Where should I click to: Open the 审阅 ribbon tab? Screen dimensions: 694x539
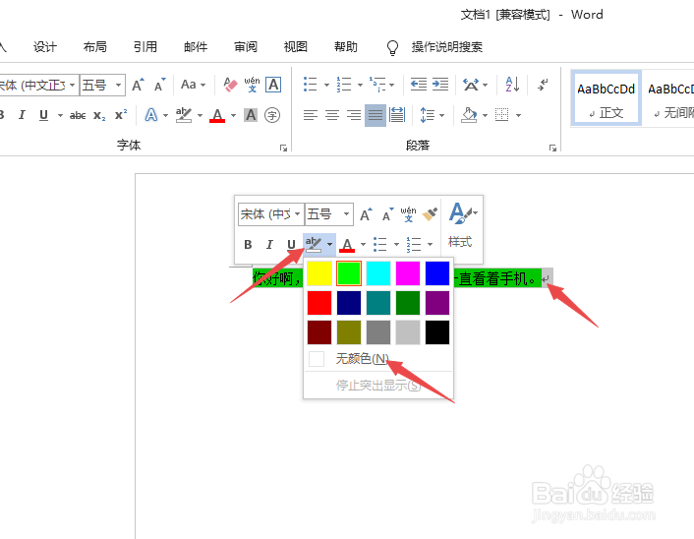(246, 47)
